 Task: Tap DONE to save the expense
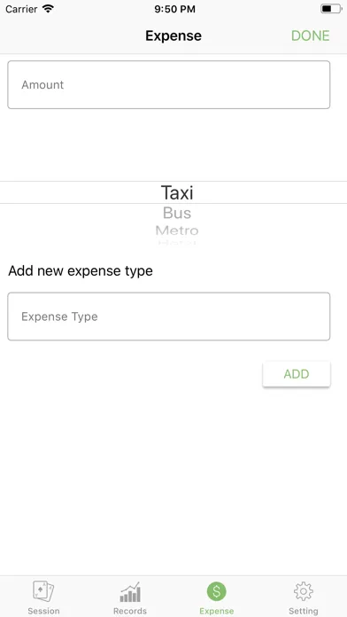(x=310, y=35)
